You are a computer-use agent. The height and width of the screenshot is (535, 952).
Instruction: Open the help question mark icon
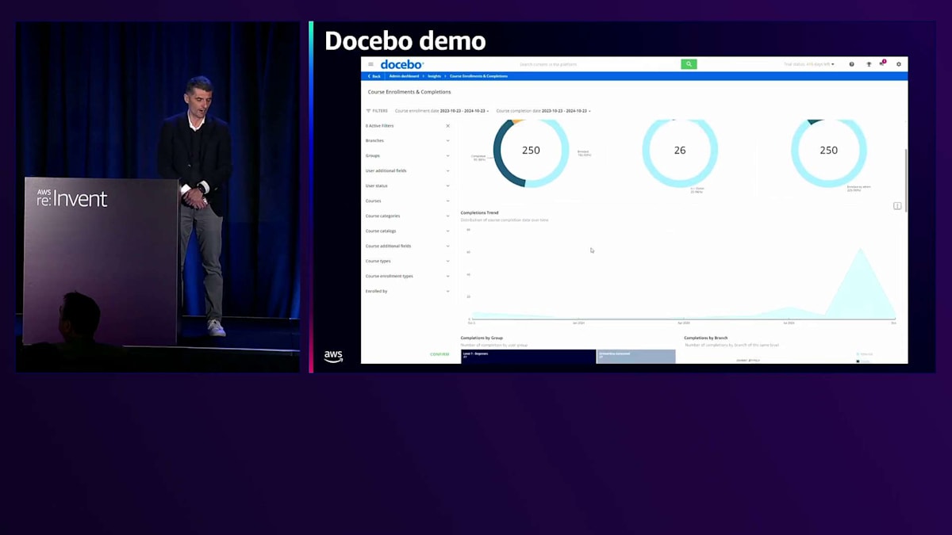852,64
